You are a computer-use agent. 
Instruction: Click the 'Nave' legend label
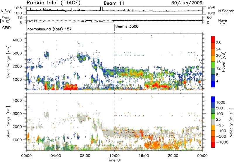pos(223,20)
